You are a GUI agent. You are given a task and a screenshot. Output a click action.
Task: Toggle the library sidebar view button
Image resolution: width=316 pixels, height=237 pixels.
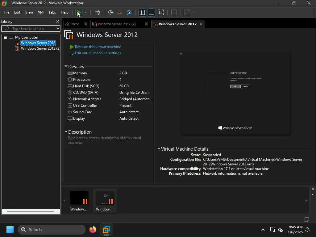tap(142, 12)
